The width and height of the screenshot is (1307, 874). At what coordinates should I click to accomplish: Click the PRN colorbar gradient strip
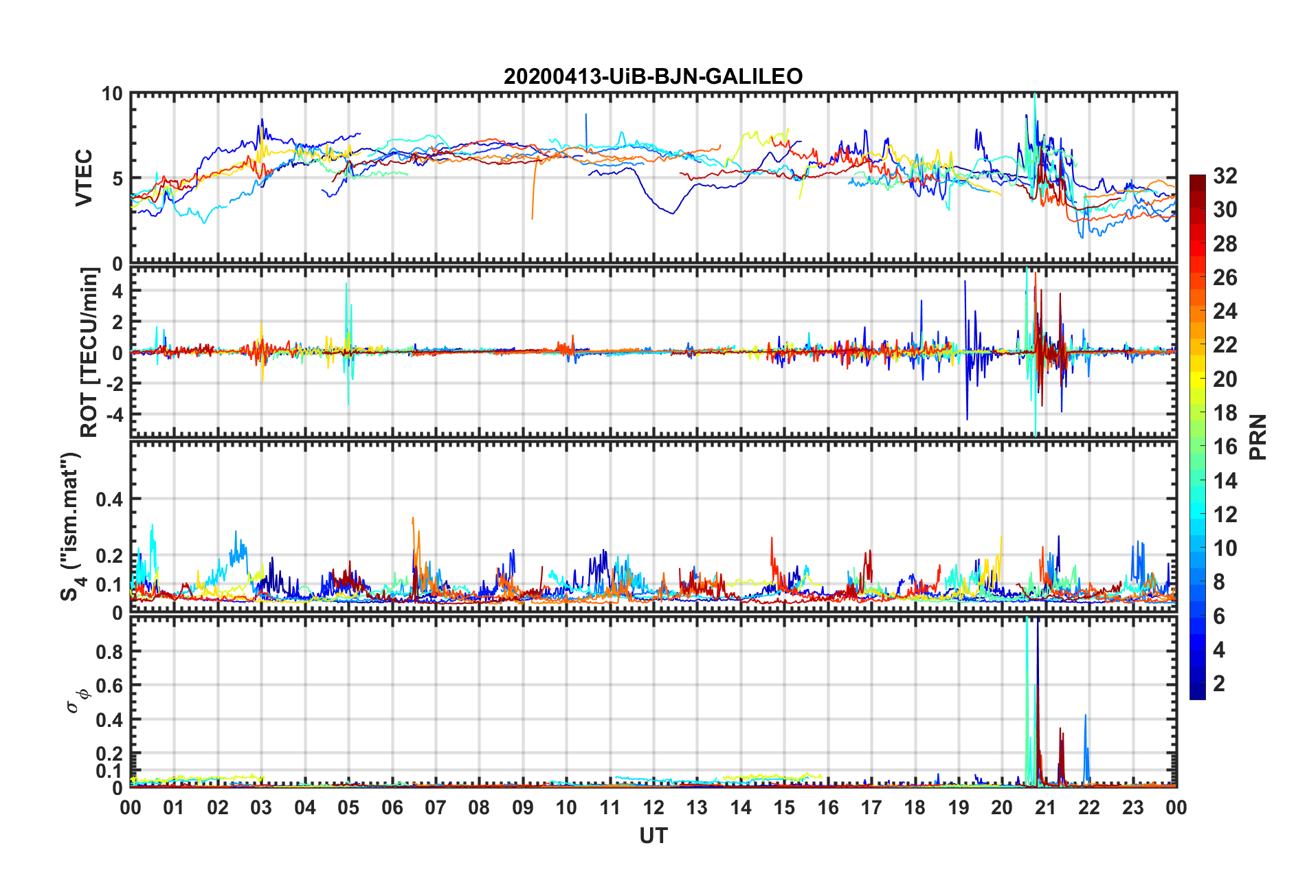1198,437
